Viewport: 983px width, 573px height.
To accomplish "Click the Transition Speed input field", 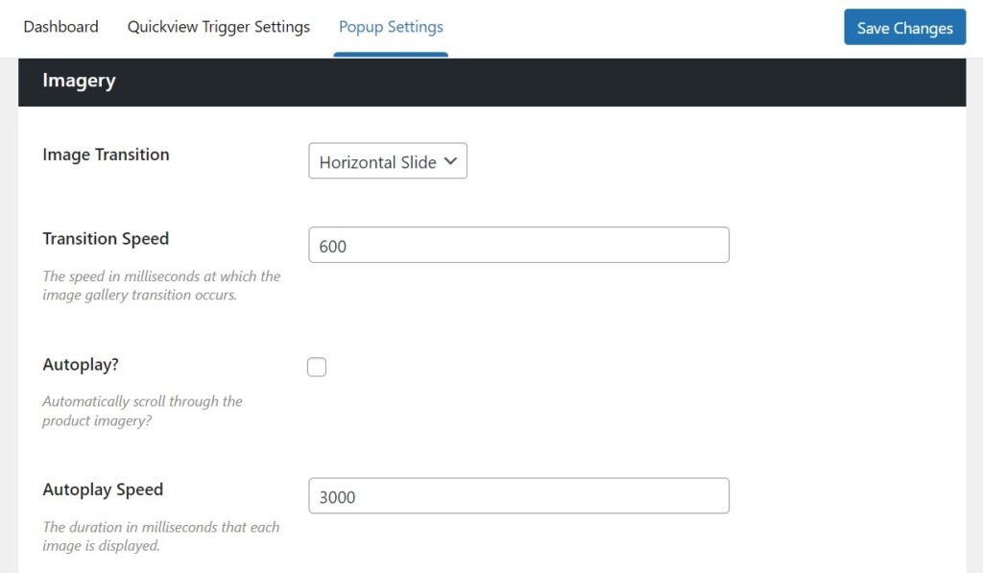I will 518,245.
